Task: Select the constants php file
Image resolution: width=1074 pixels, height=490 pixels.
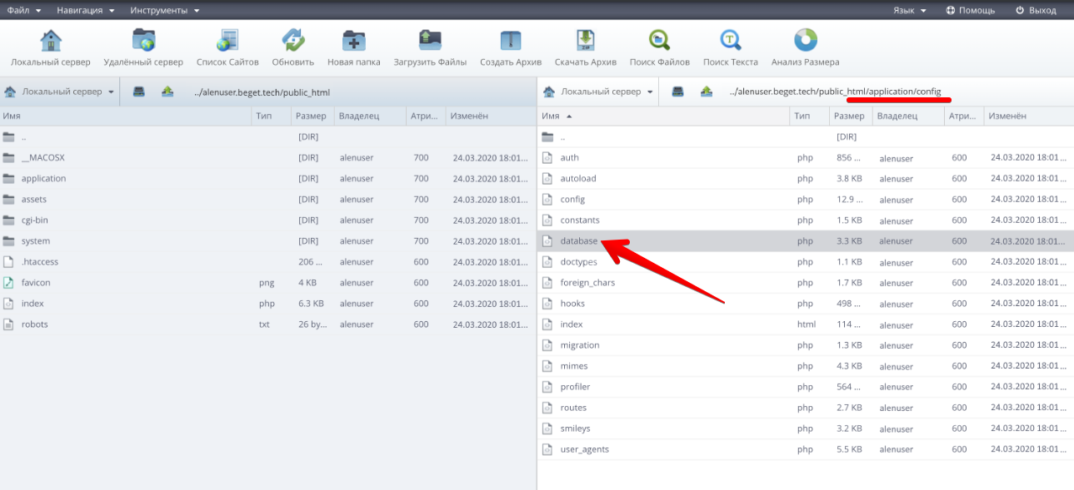Action: coord(806,220)
